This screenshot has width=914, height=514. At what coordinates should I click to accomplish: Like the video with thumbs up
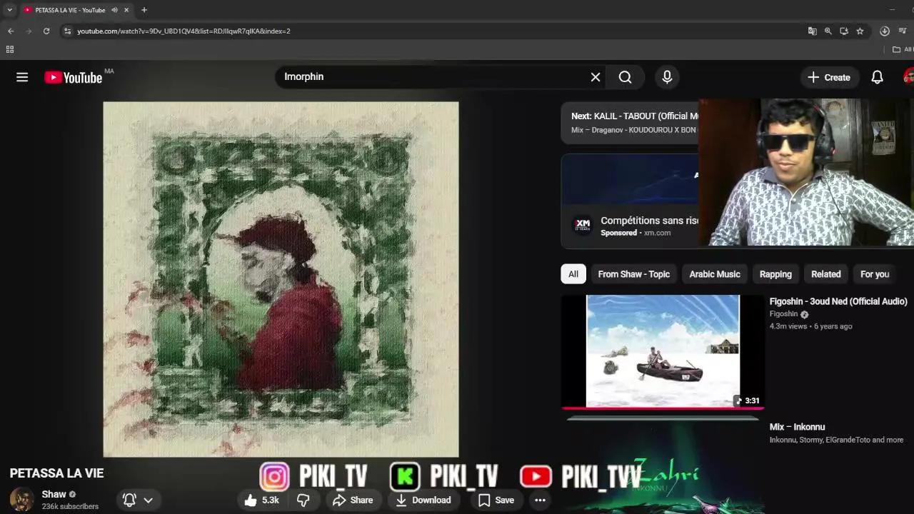click(x=261, y=500)
